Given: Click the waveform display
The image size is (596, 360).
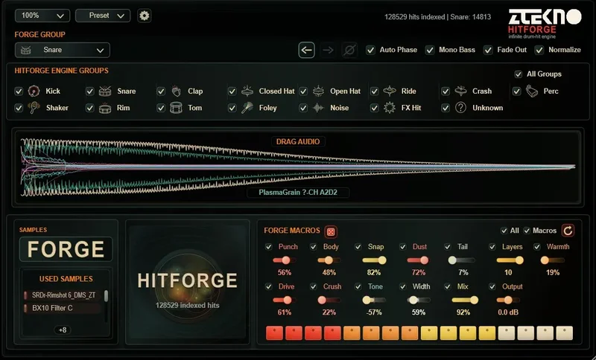Looking at the screenshot, I should [x=298, y=167].
